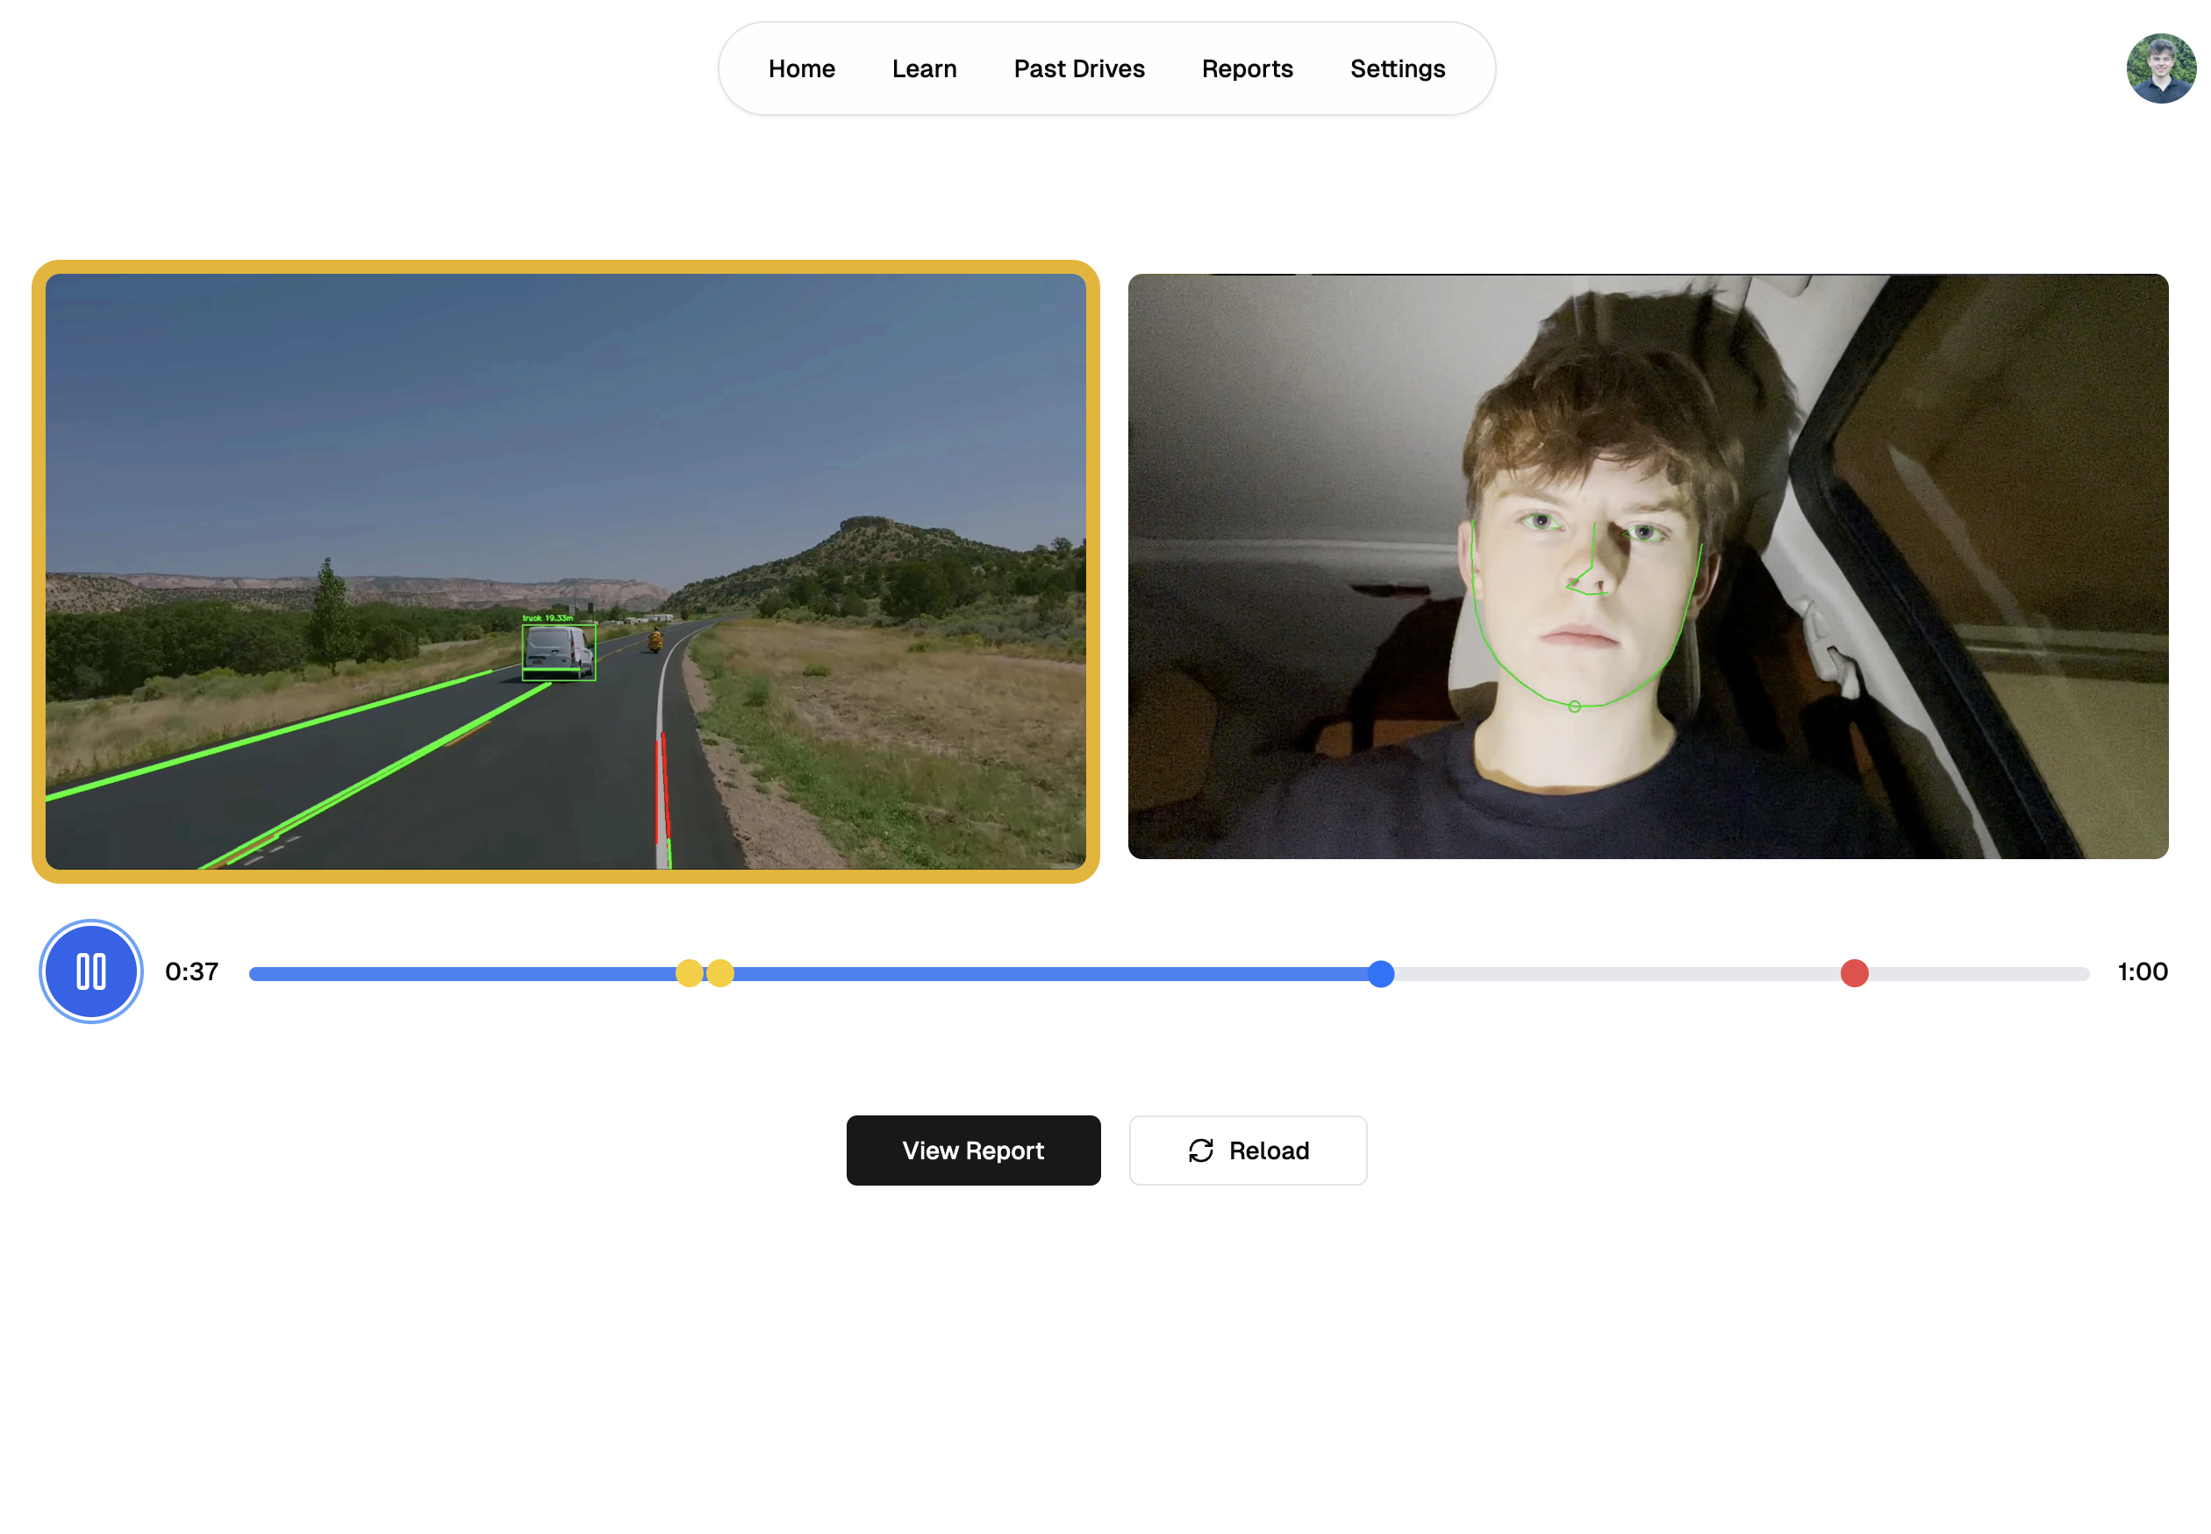Select the truck detection bounding box

click(x=557, y=652)
